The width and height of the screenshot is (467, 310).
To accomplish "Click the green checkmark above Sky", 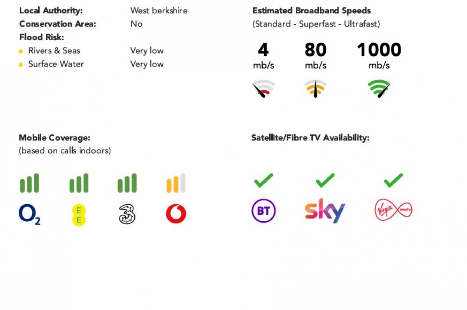I will click(x=325, y=180).
